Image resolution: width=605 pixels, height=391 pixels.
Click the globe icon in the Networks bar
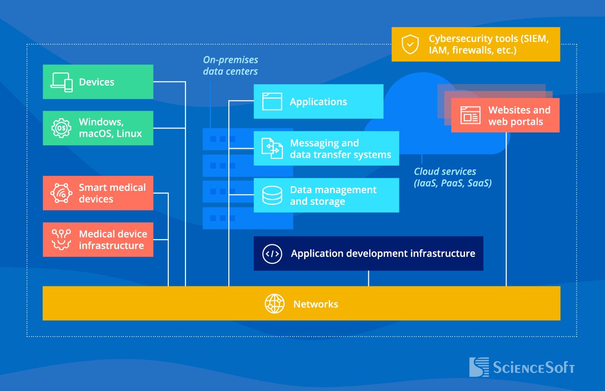tap(275, 303)
